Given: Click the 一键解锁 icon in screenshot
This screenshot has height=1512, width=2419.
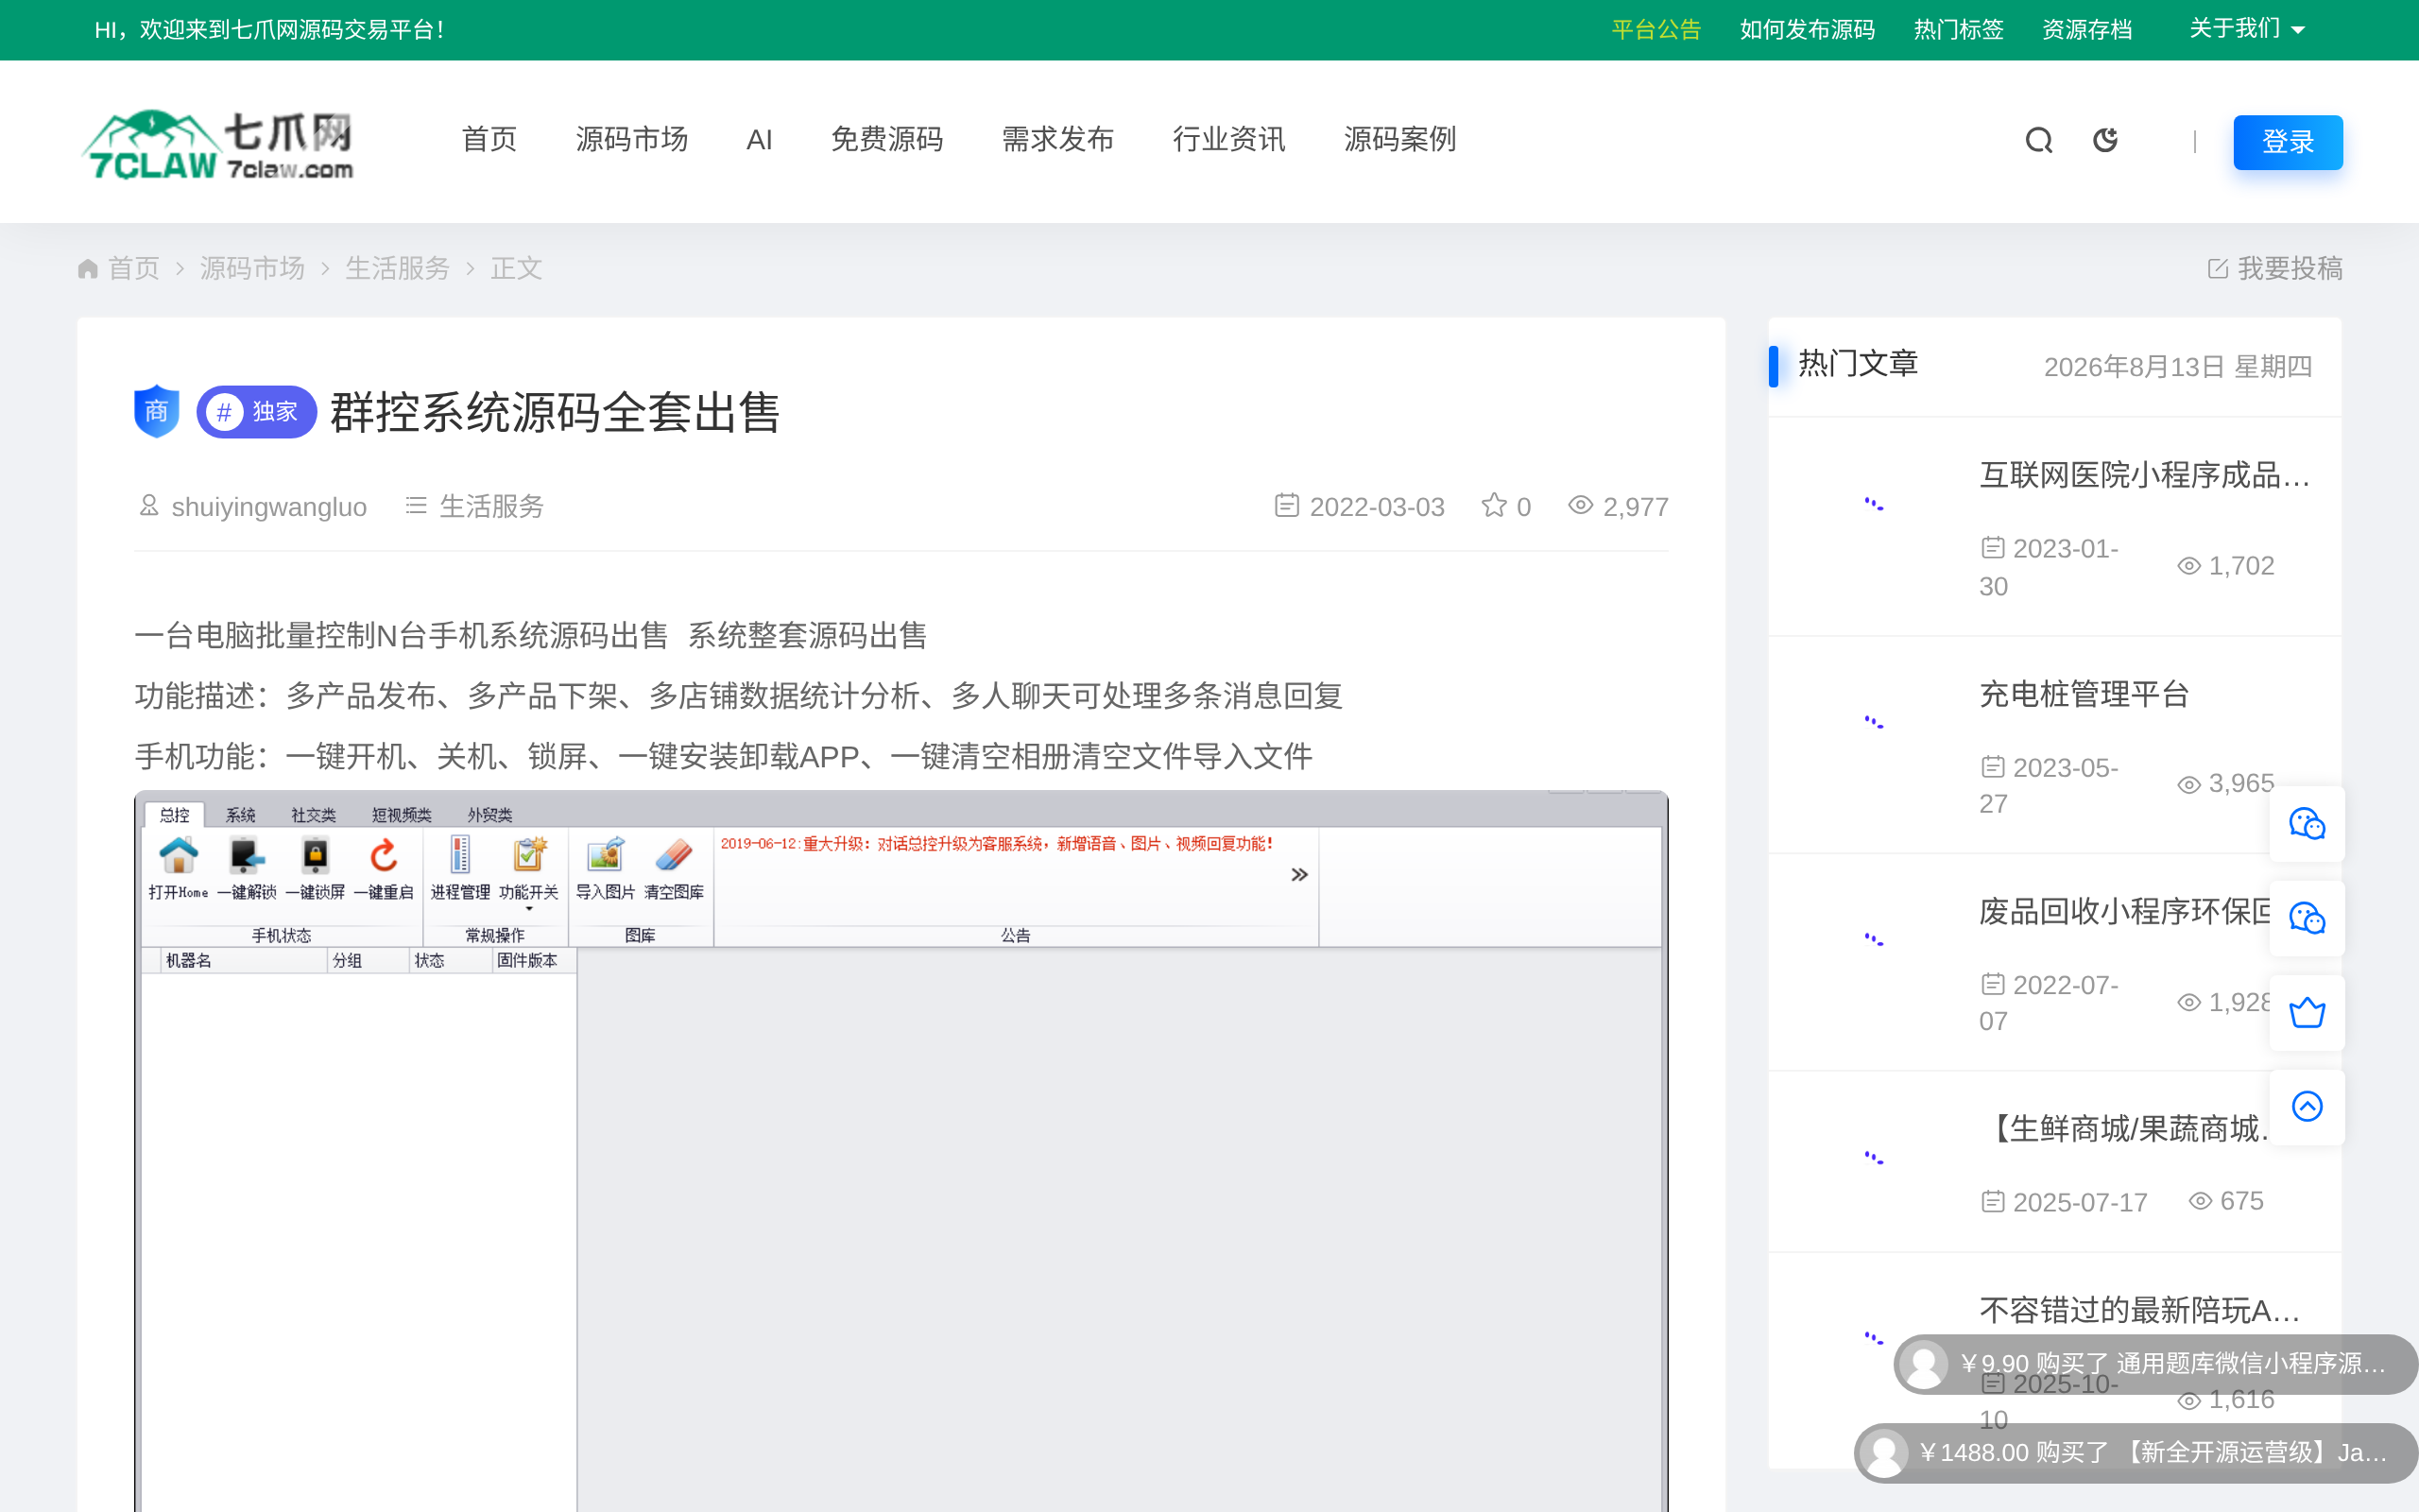Looking at the screenshot, I should click(246, 867).
